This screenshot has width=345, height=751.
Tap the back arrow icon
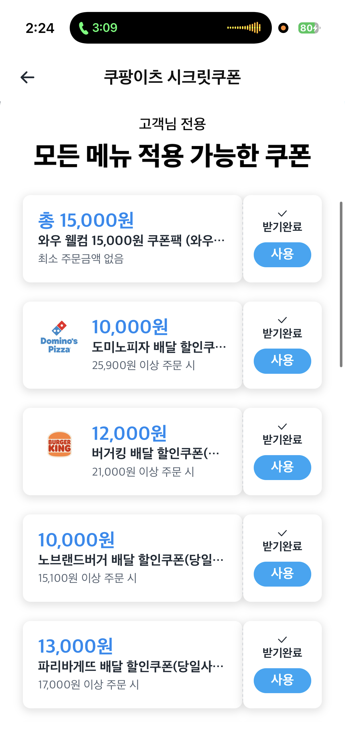[27, 77]
